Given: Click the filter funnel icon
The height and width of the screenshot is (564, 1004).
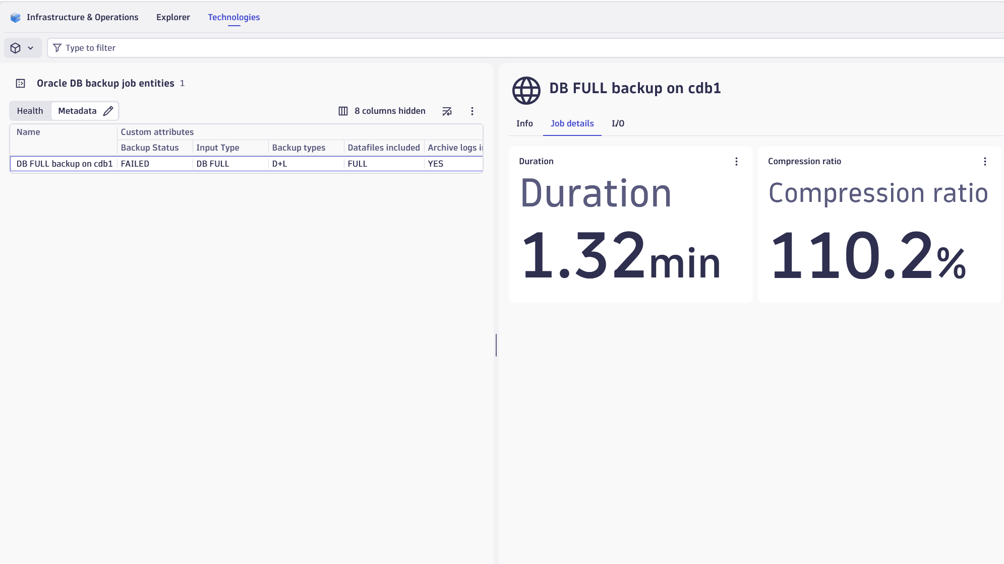Looking at the screenshot, I should (x=57, y=48).
